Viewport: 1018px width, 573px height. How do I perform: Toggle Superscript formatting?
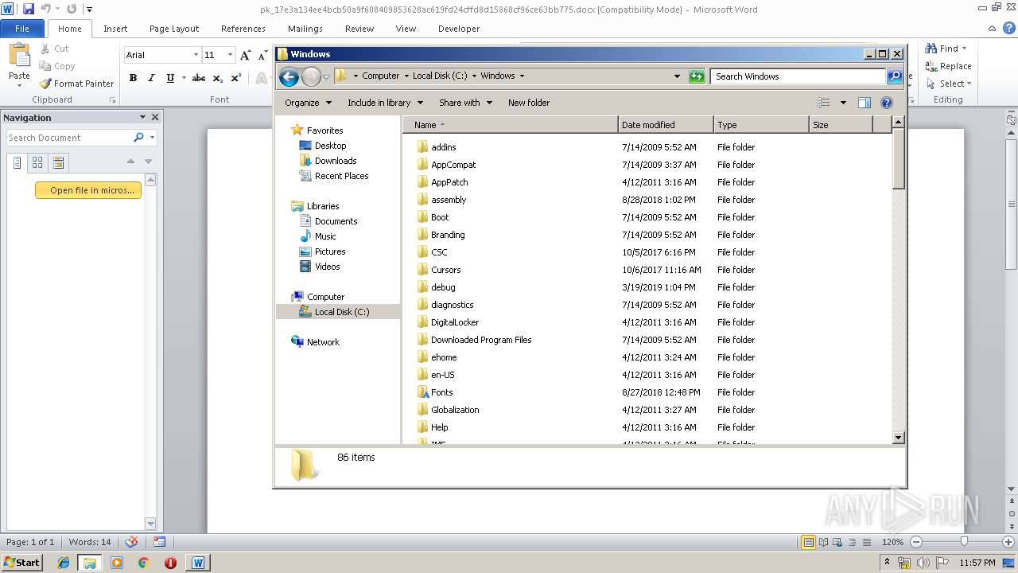pyautogui.click(x=235, y=78)
